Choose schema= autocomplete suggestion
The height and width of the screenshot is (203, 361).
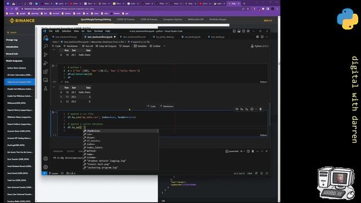coord(121,158)
